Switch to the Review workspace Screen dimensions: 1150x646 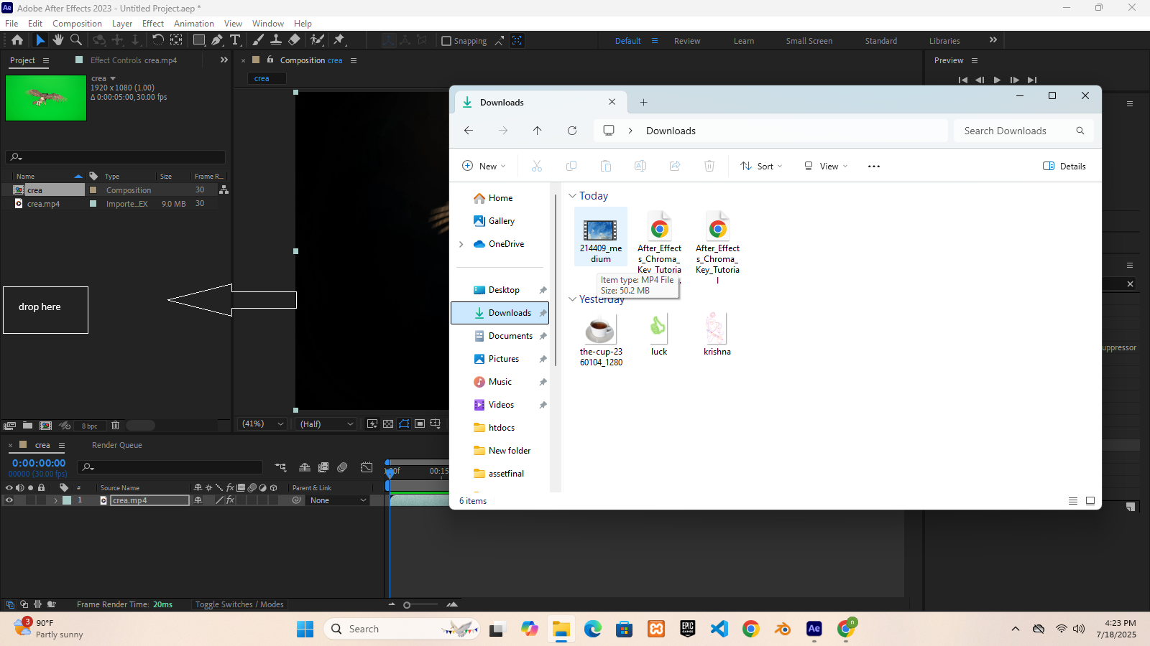pyautogui.click(x=687, y=41)
